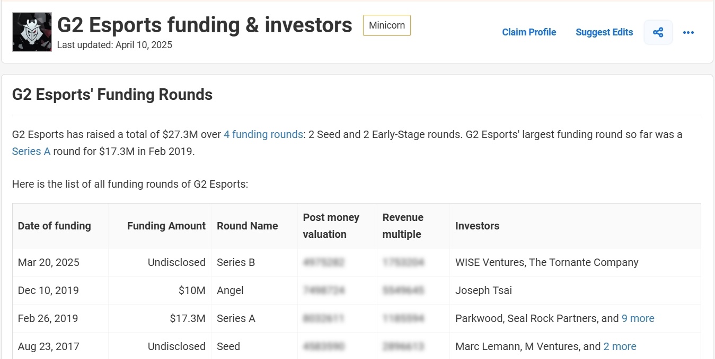Screen dimensions: 715x359
Task: Open the '4 funding rounds' link
Action: click(x=263, y=134)
